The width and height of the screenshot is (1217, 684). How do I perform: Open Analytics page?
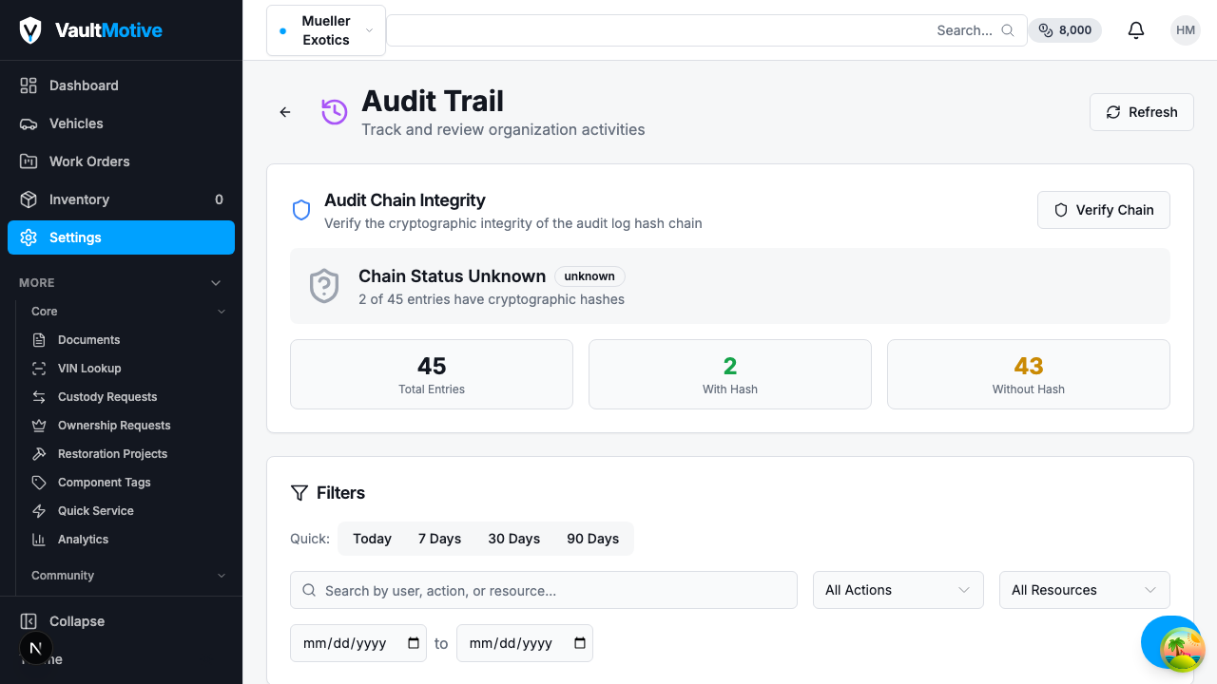pyautogui.click(x=128, y=540)
